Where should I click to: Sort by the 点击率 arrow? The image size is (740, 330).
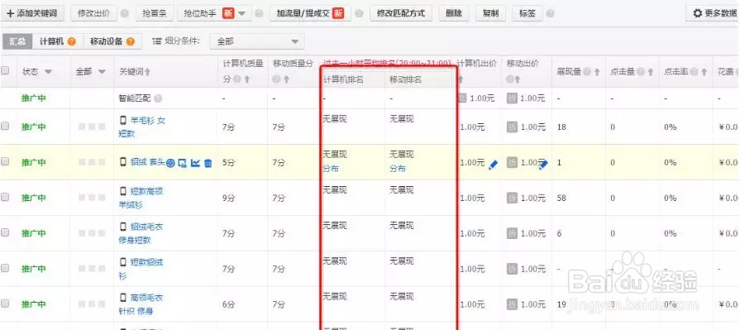pos(704,72)
